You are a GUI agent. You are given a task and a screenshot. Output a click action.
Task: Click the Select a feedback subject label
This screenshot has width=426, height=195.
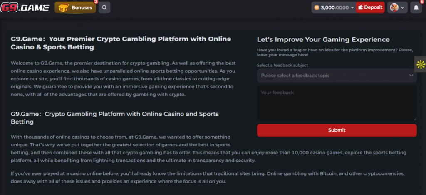point(282,65)
